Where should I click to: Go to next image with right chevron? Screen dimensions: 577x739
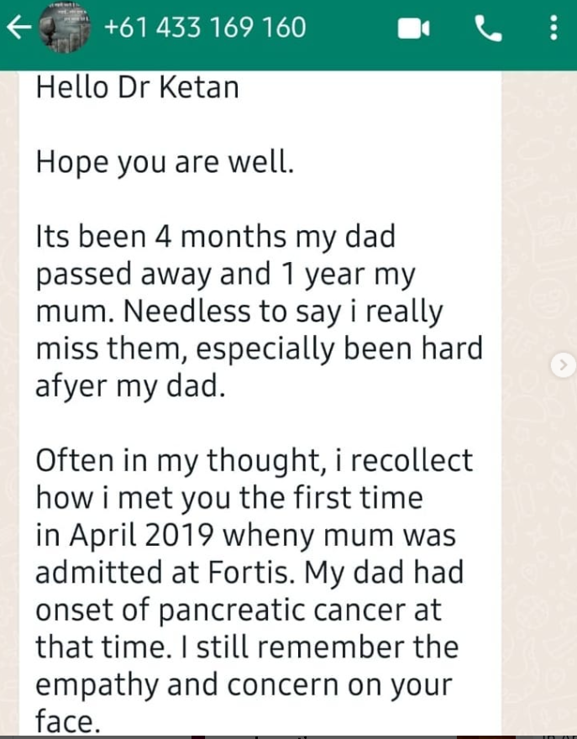click(564, 364)
